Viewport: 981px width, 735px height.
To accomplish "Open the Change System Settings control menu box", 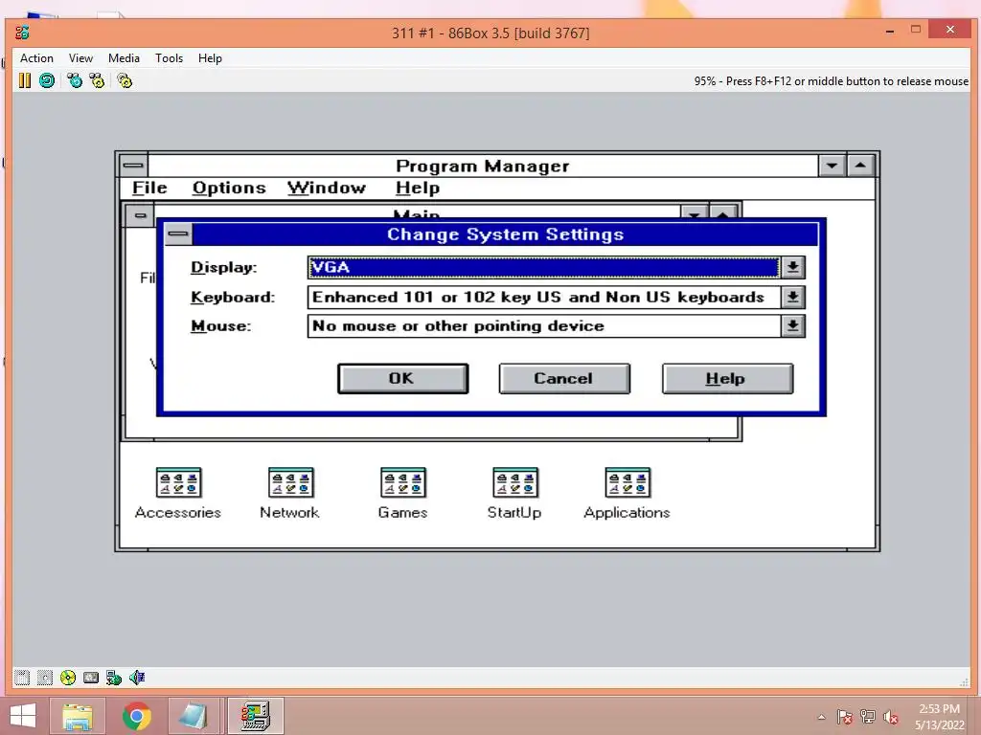I will click(178, 234).
